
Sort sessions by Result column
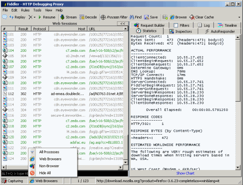point(23,29)
